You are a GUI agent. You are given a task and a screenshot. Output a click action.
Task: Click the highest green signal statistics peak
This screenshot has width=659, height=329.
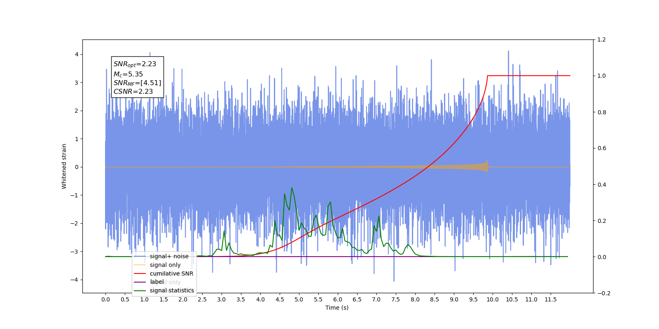(x=292, y=188)
